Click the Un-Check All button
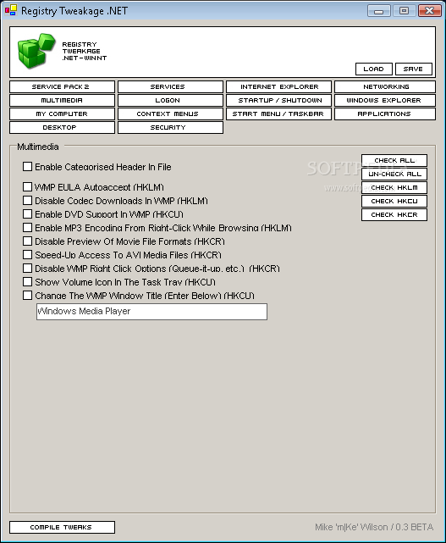The height and width of the screenshot is (543, 446). (x=394, y=174)
